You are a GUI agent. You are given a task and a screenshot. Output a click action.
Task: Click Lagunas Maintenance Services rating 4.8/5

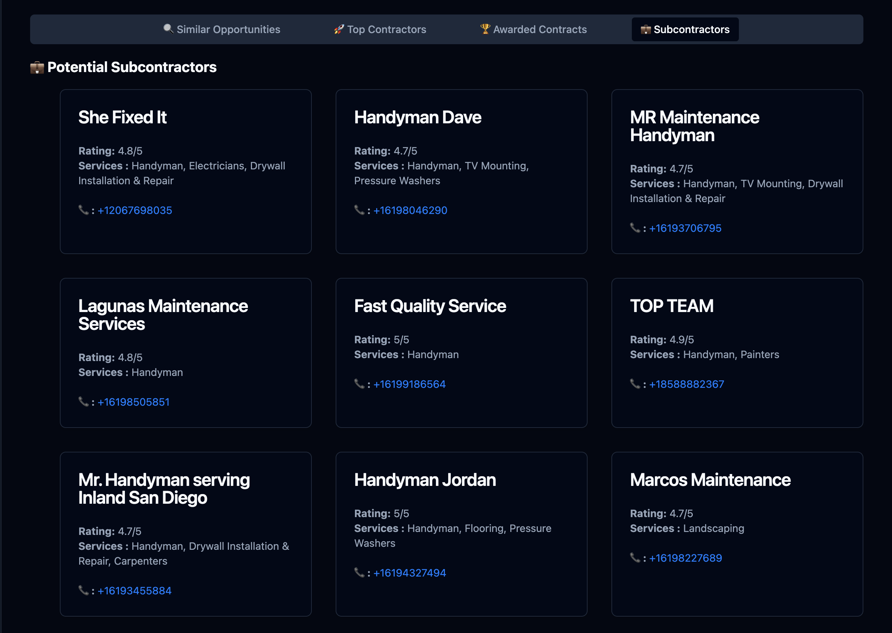click(110, 357)
